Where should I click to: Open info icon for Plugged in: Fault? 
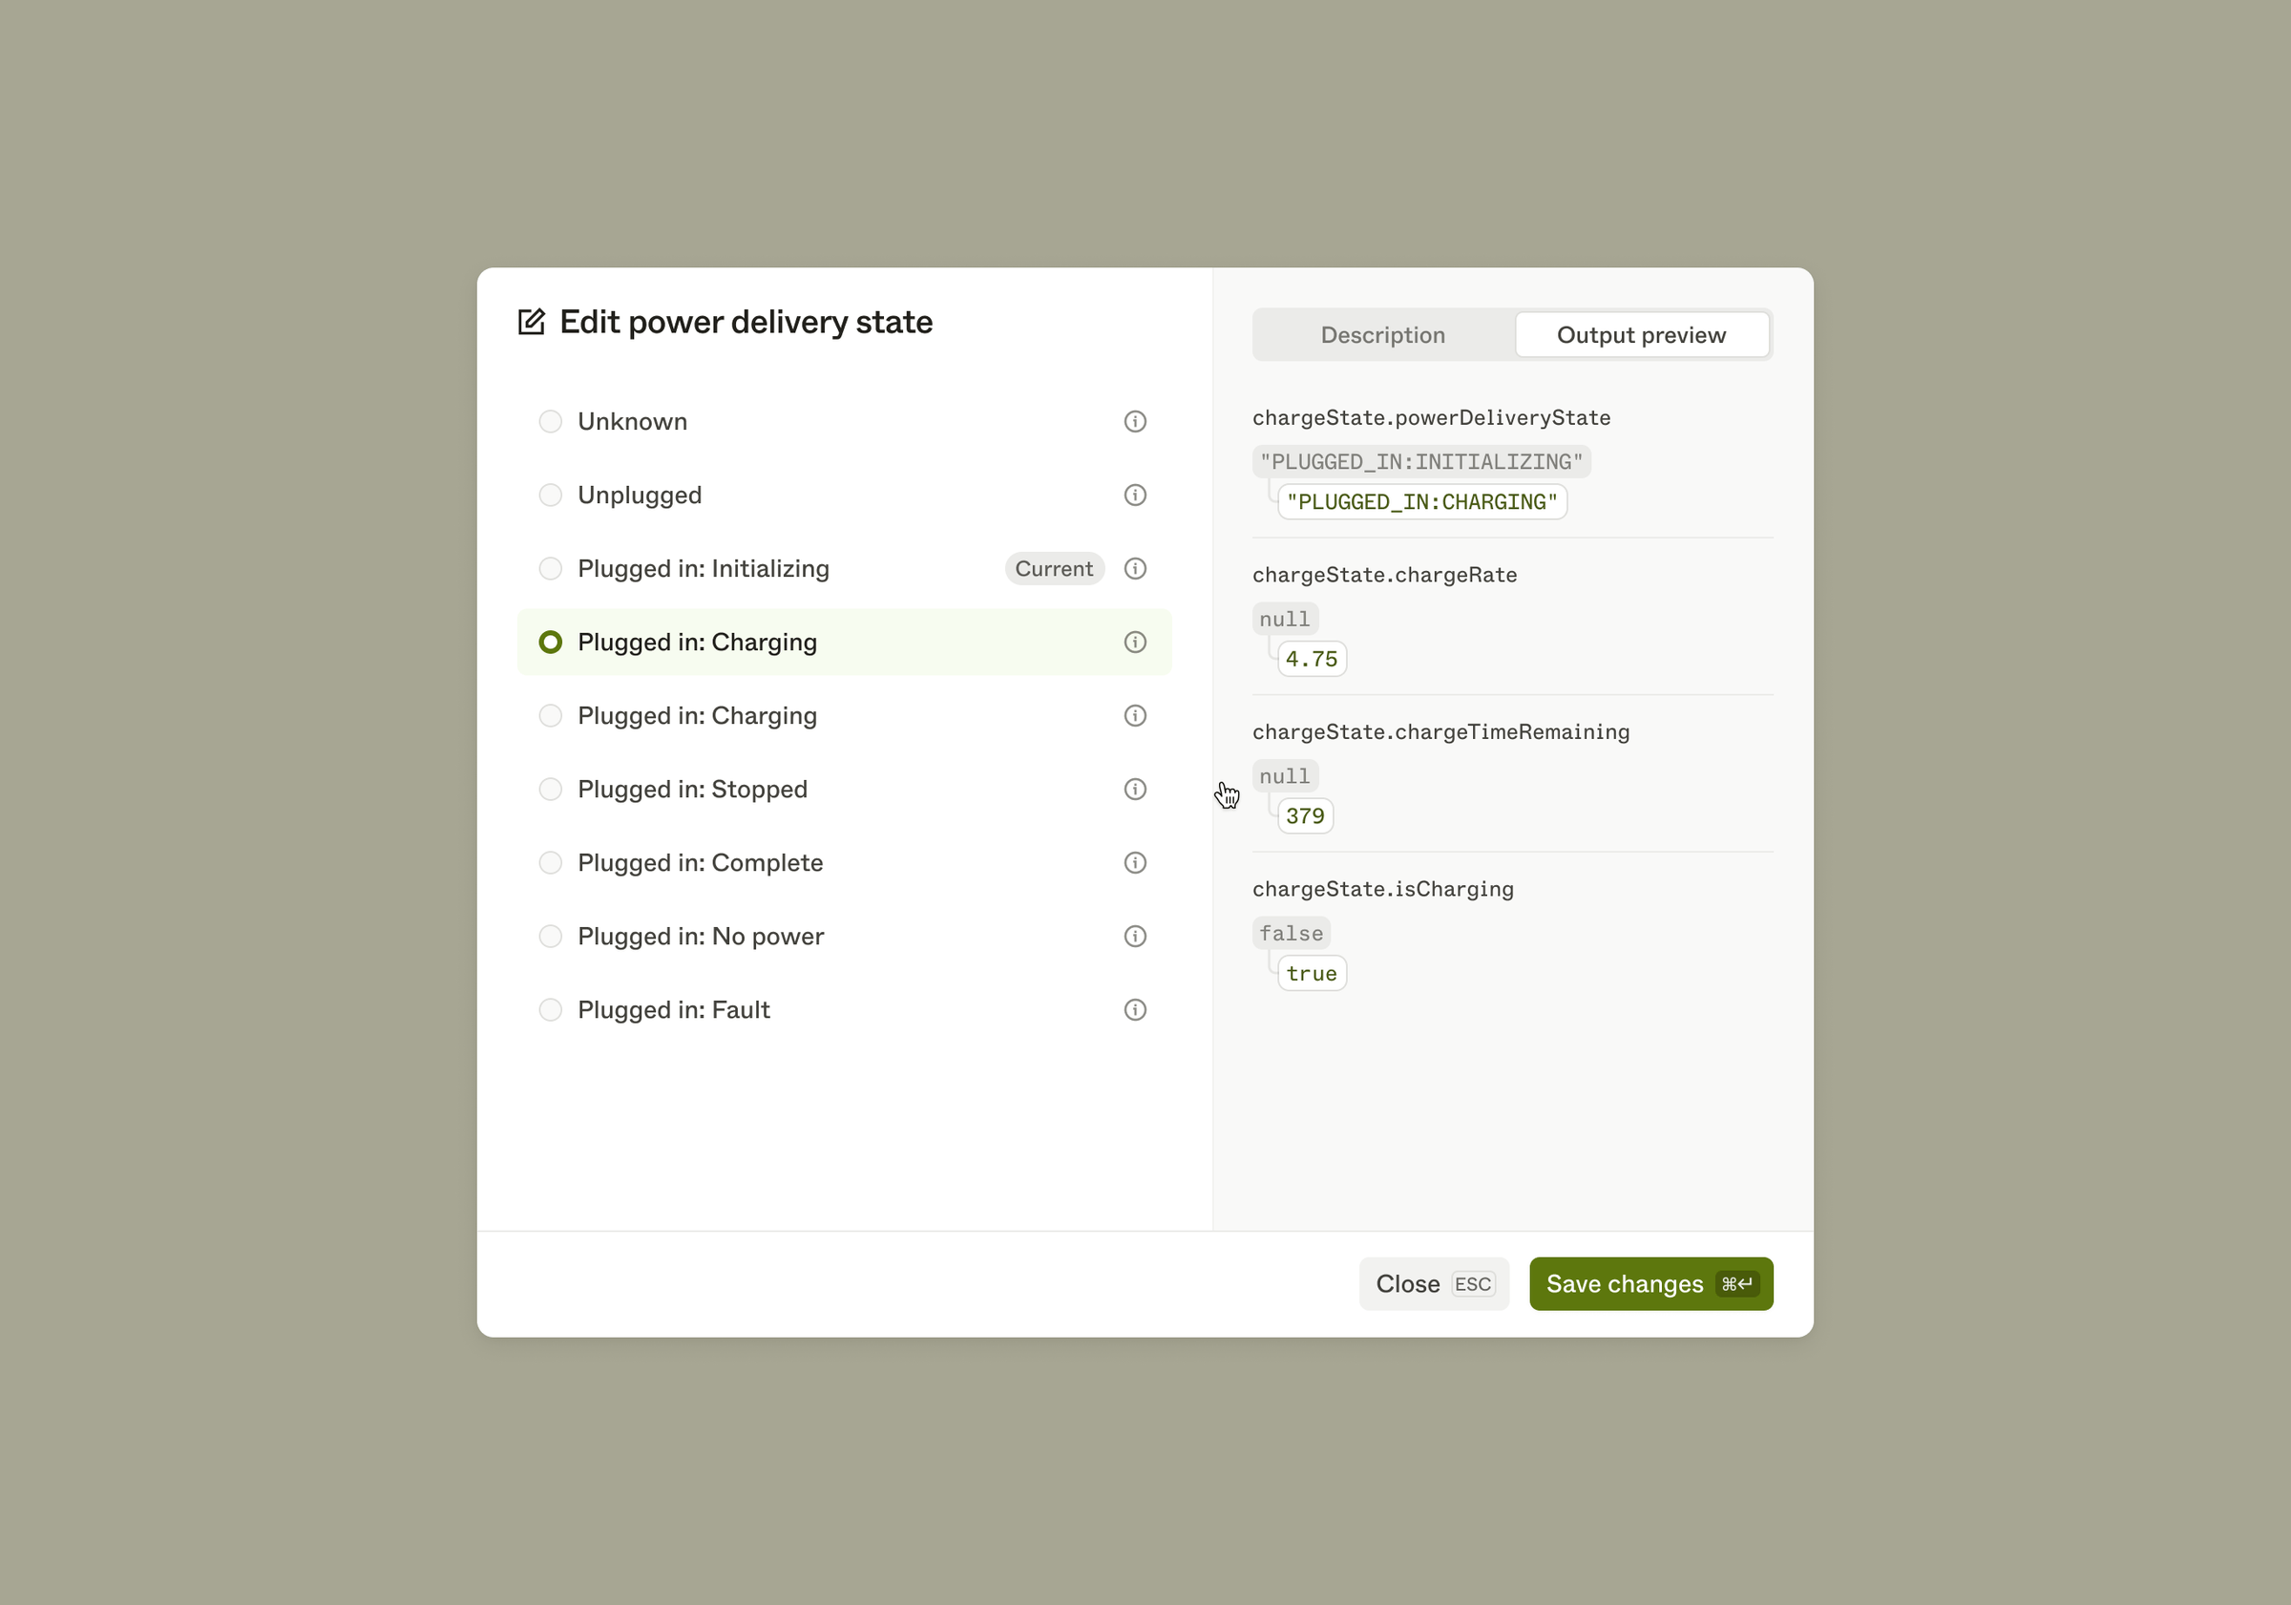[x=1135, y=1010]
